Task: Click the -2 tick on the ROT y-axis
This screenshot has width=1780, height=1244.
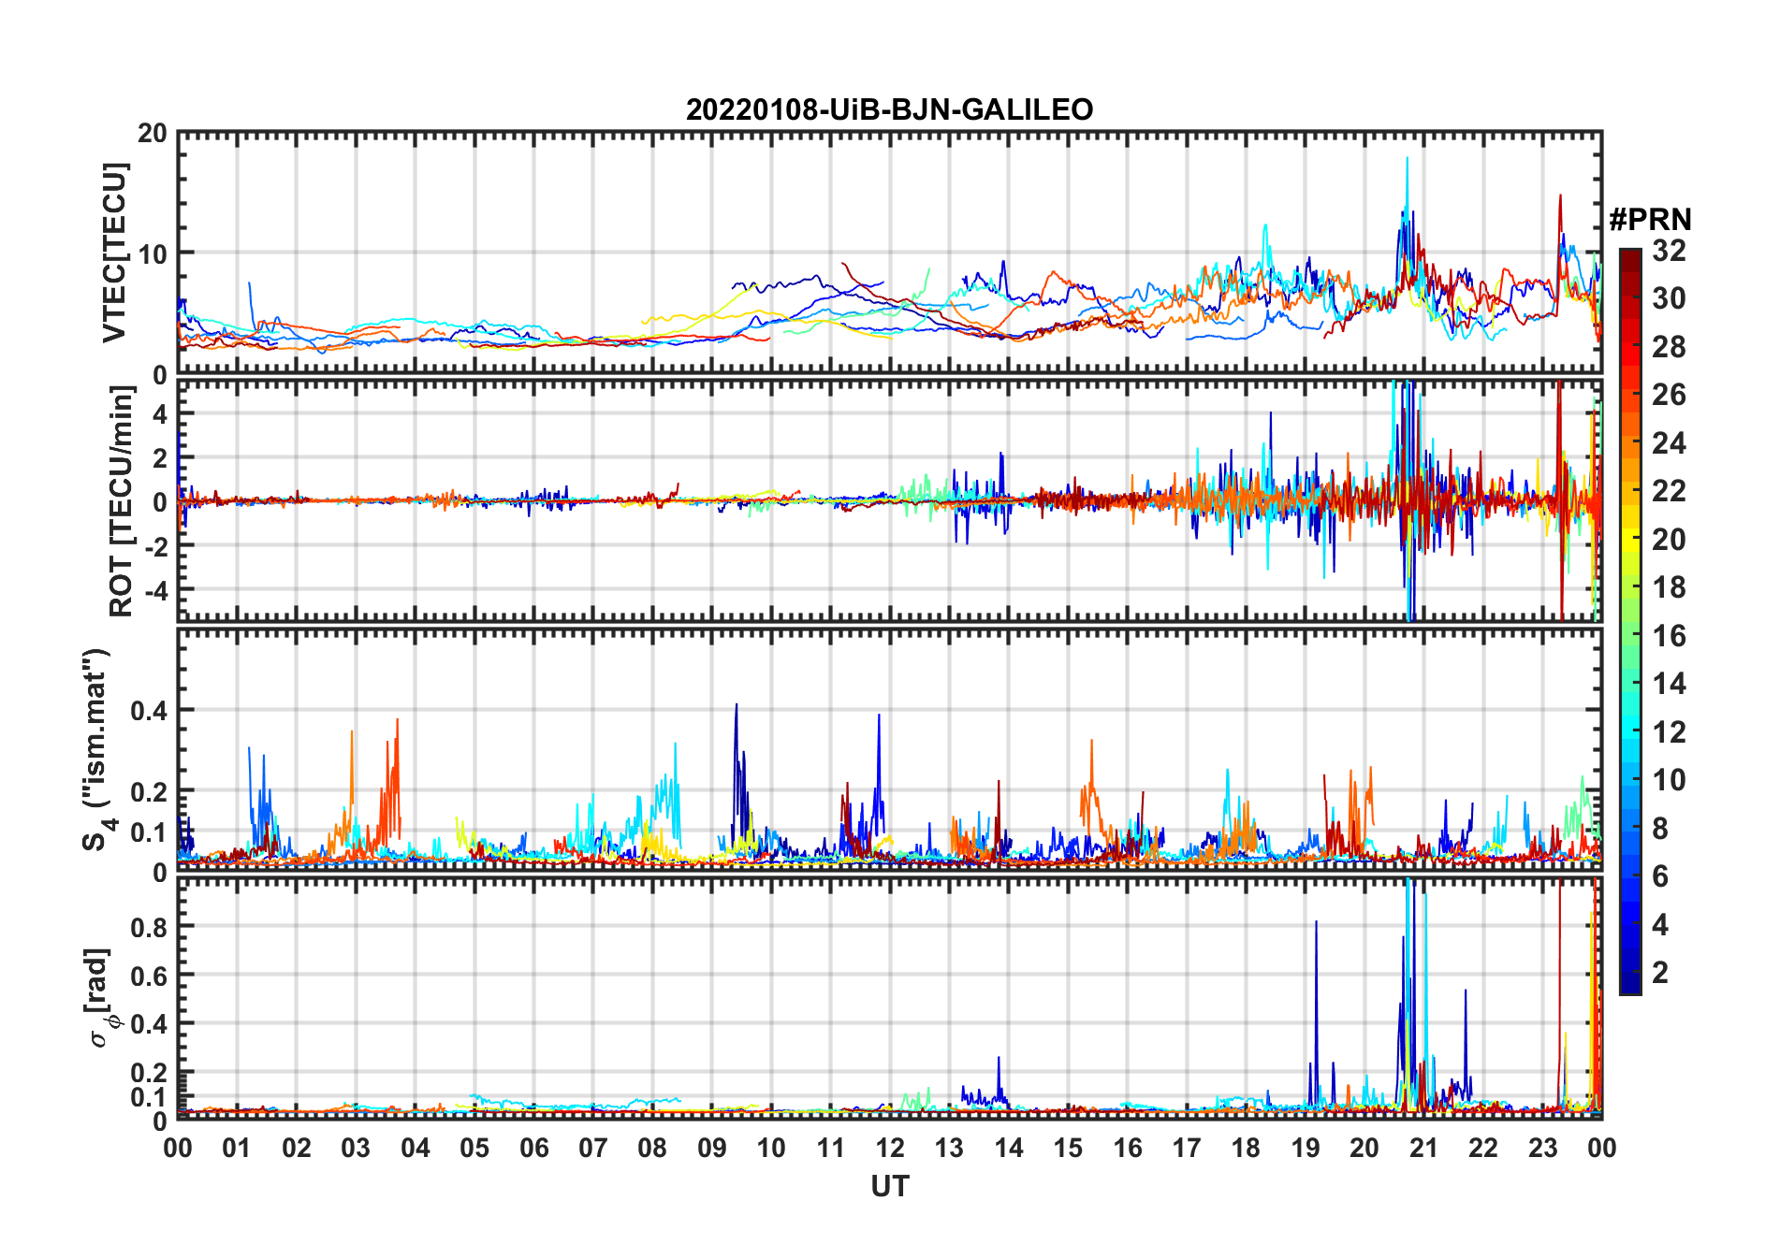Action: (x=155, y=546)
